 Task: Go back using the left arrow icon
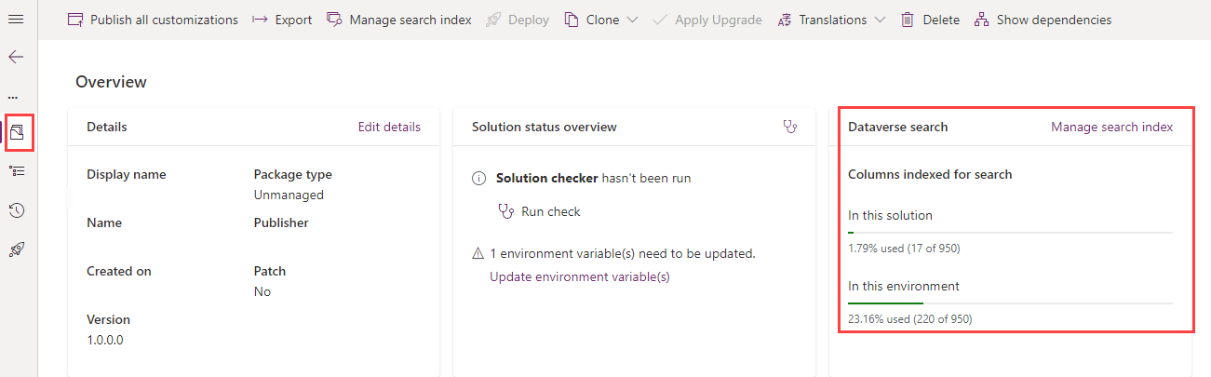[x=16, y=57]
